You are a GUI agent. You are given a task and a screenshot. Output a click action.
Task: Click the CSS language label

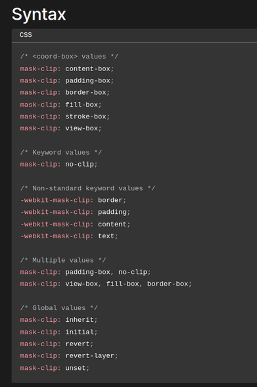click(26, 35)
